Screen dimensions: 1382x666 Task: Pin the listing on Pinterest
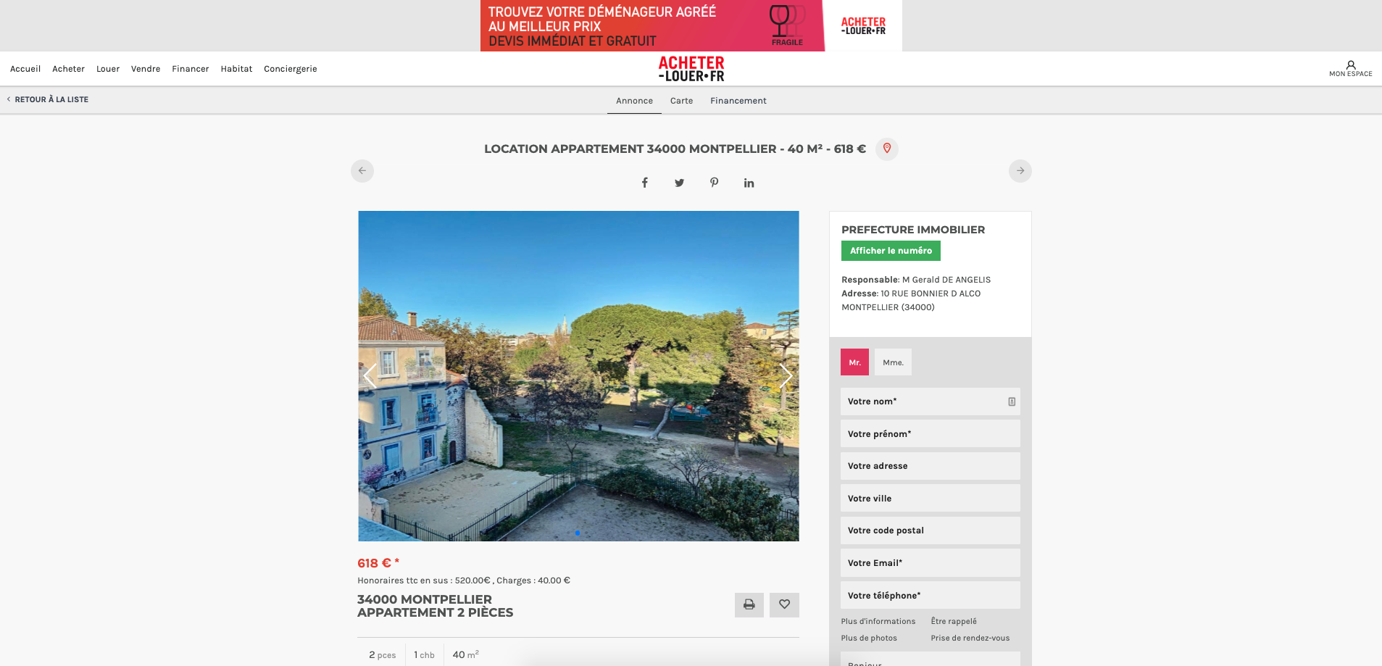pos(714,183)
